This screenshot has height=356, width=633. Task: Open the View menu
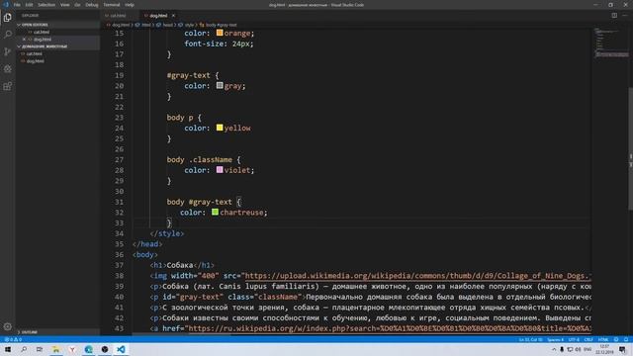coord(64,5)
